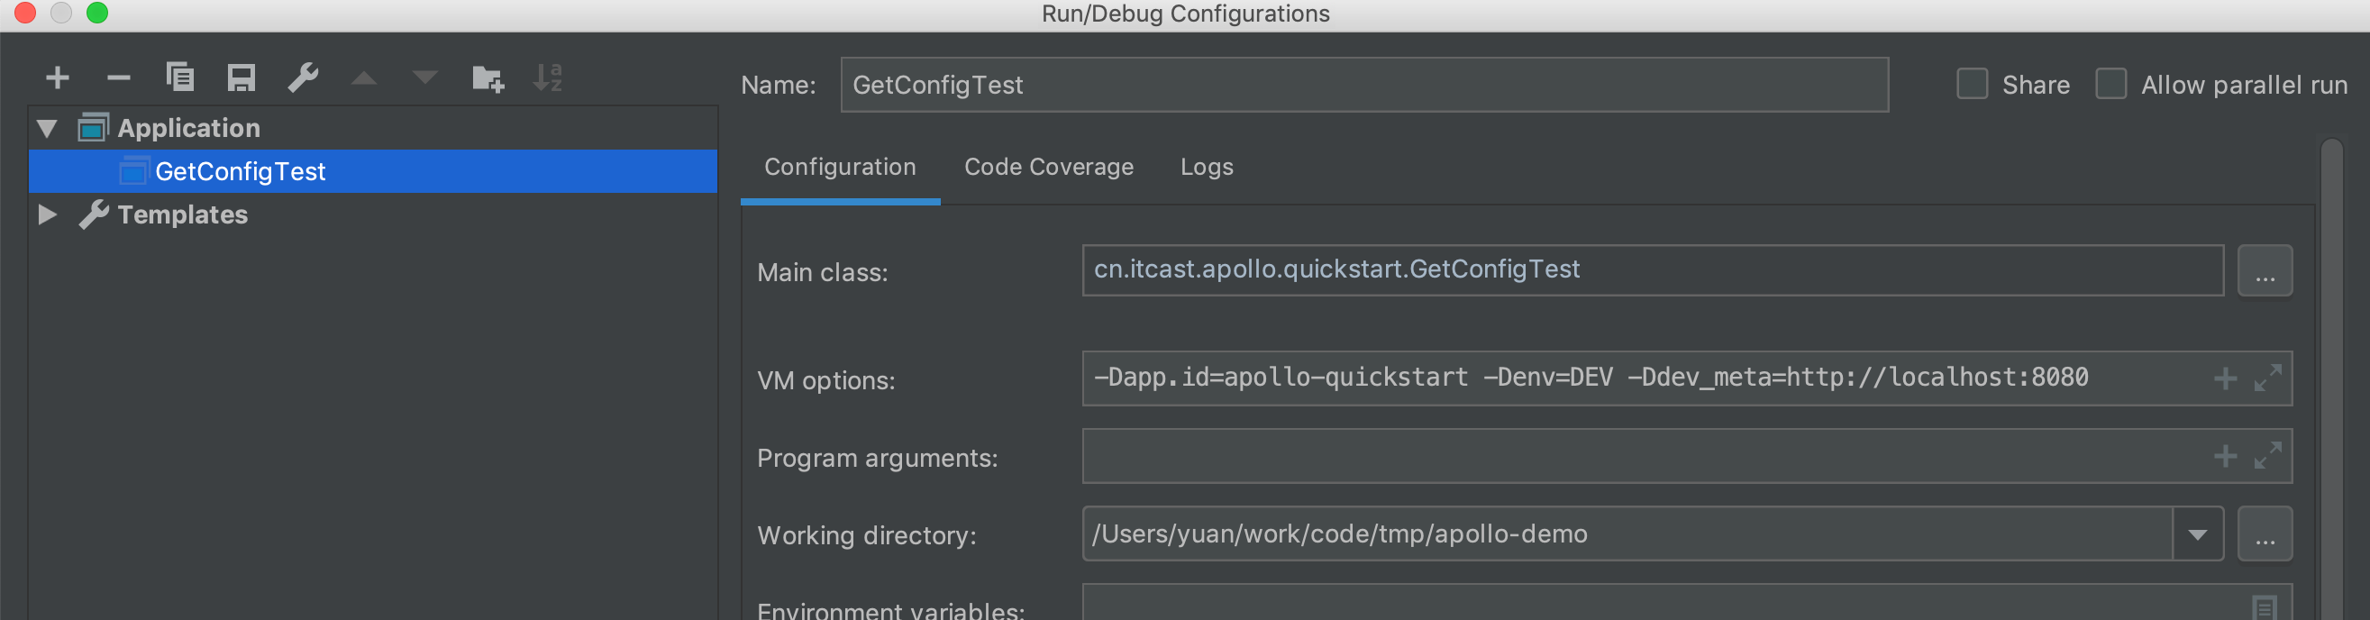Toggle Allow parallel run checkbox
2370x620 pixels.
[x=2110, y=85]
